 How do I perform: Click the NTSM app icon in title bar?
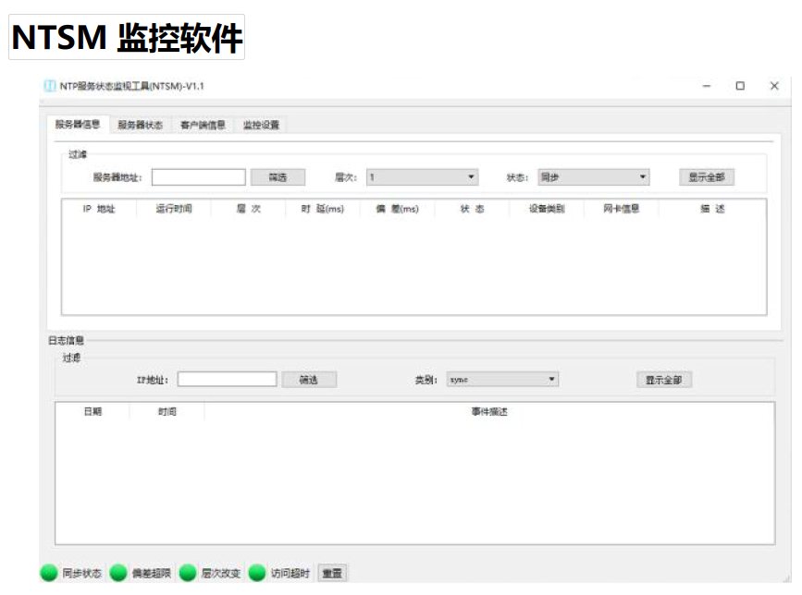50,86
